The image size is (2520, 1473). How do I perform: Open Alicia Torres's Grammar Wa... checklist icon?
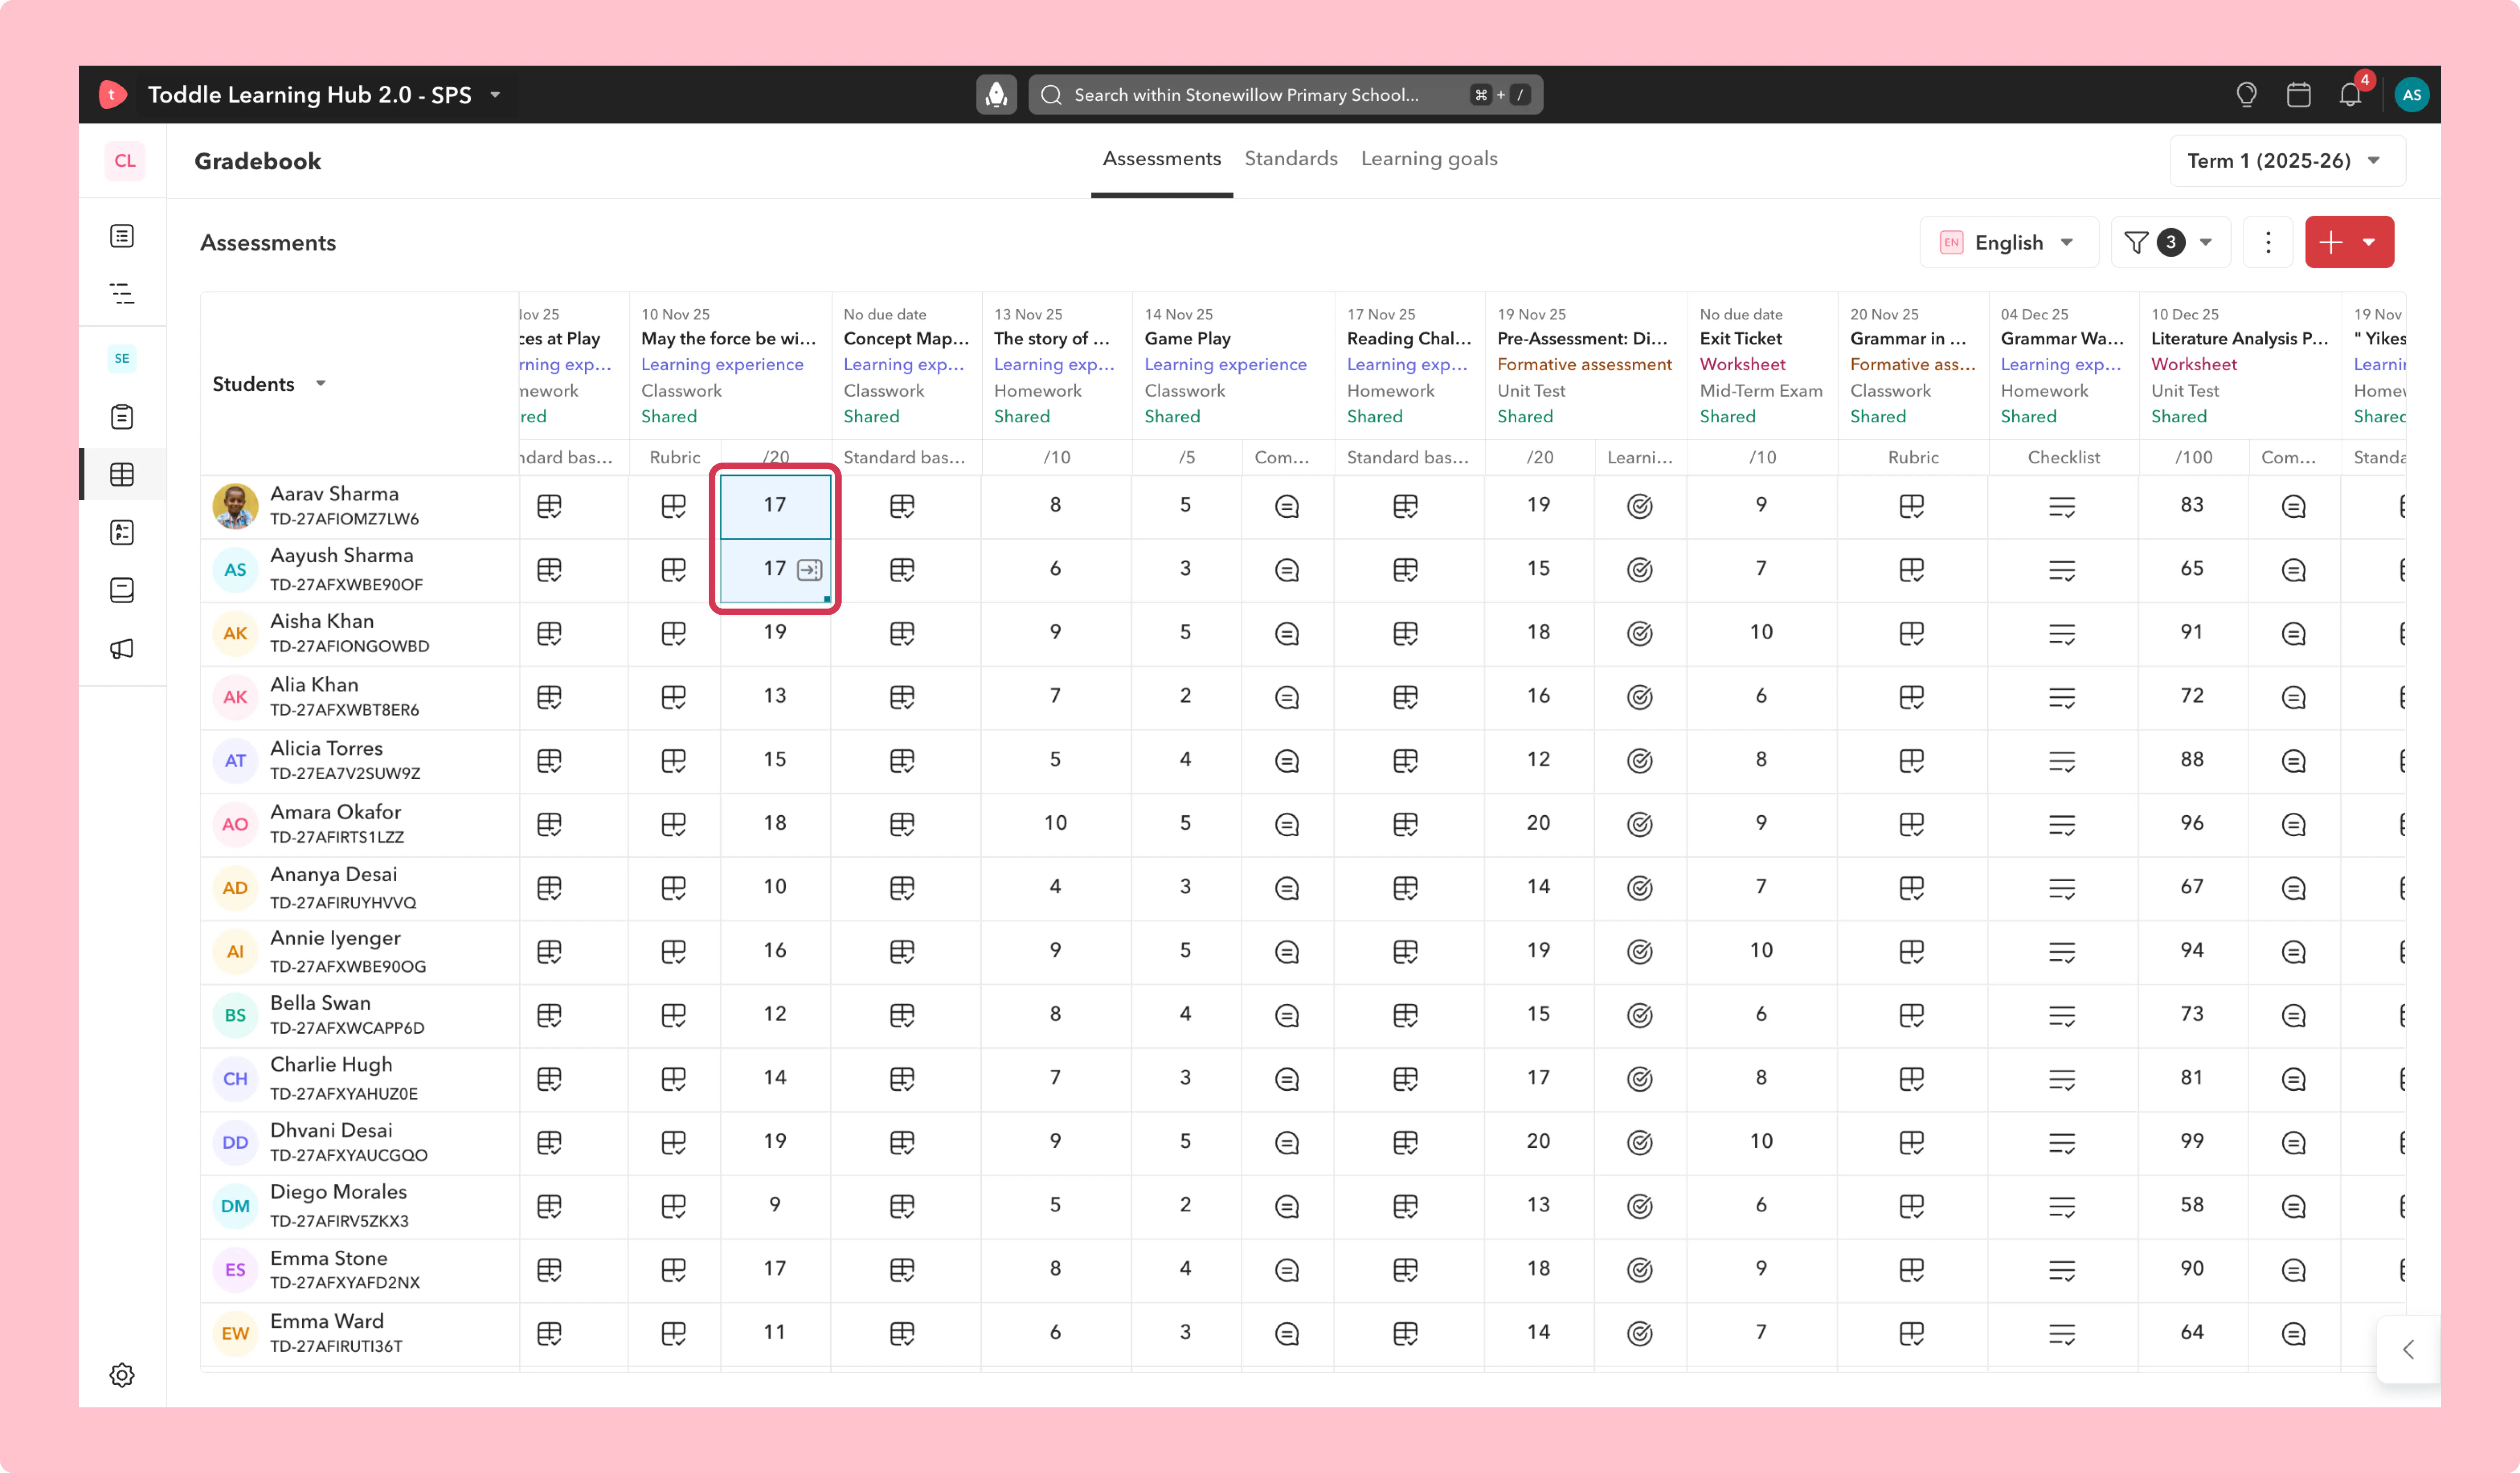(2062, 761)
